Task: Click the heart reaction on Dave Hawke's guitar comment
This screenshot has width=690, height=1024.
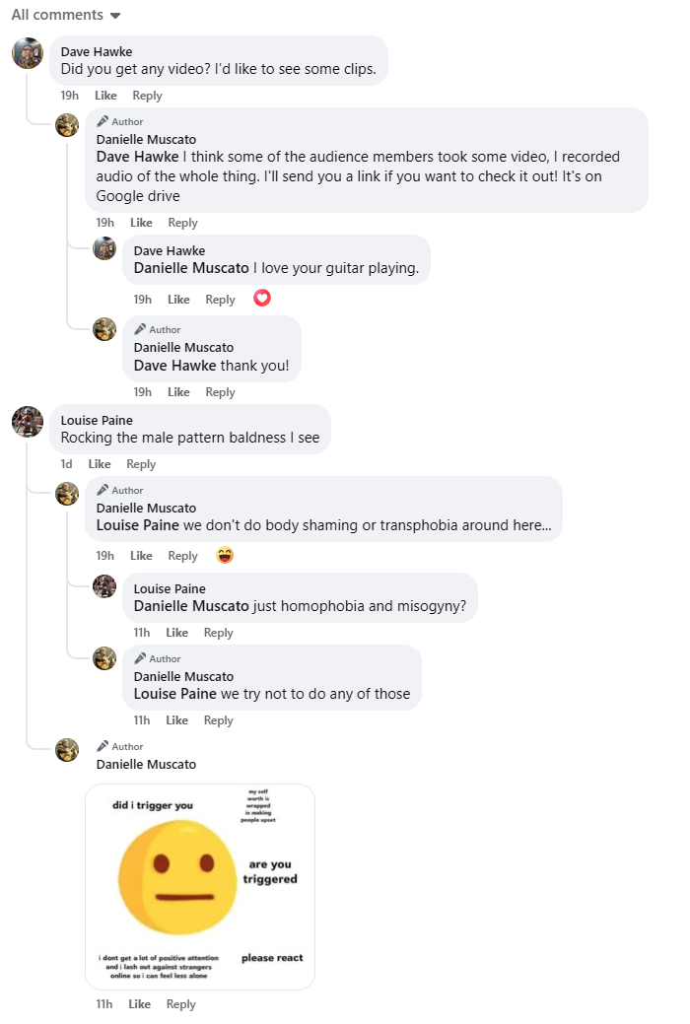Action: coord(262,298)
